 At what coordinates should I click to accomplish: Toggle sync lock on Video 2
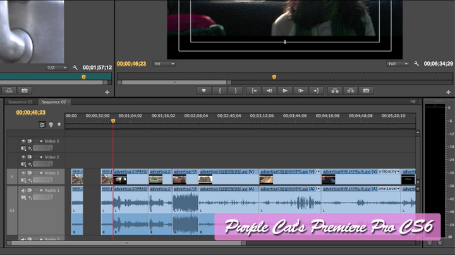[x=30, y=157]
